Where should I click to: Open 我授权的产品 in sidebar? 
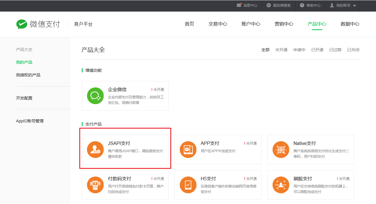pyautogui.click(x=28, y=75)
